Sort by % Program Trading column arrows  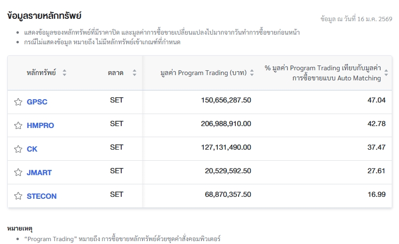click(386, 73)
